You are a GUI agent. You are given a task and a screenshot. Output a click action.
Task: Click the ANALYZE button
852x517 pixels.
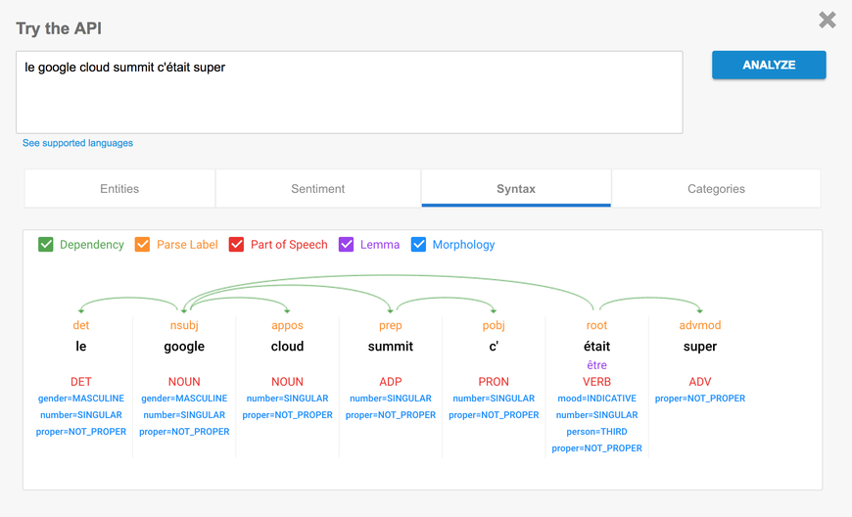[x=769, y=65]
